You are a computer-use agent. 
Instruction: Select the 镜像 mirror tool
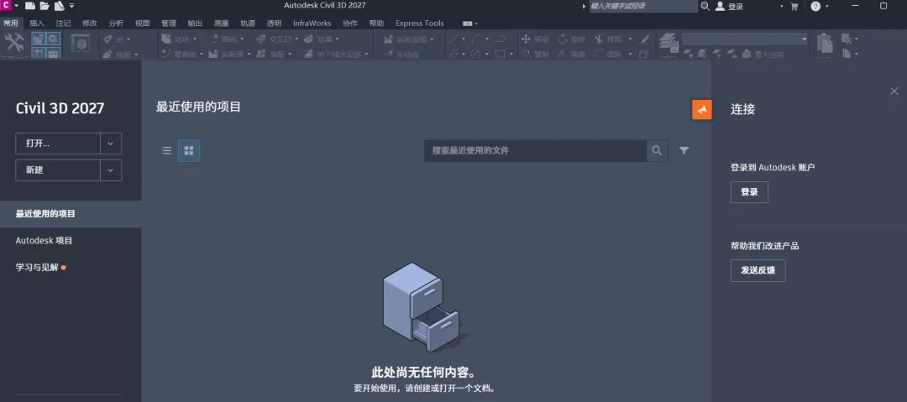click(572, 55)
